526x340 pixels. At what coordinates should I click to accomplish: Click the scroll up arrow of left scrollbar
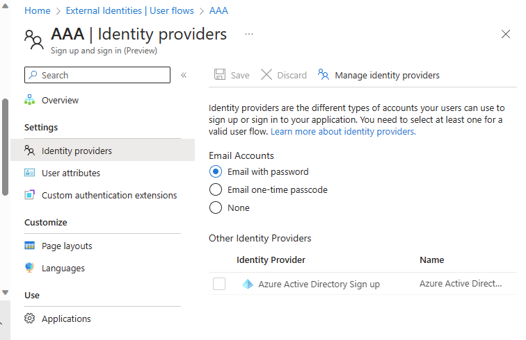[5, 6]
